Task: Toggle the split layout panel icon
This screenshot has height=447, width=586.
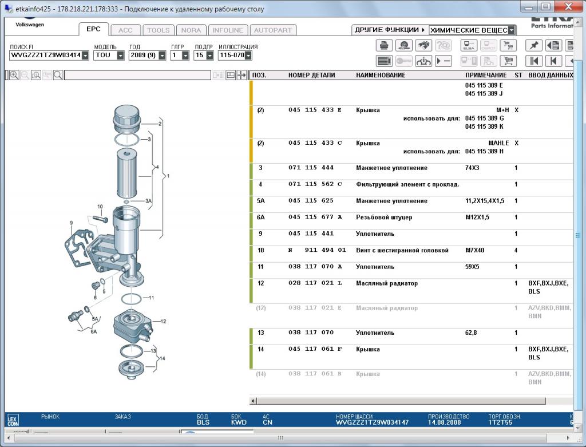Action: [231, 75]
